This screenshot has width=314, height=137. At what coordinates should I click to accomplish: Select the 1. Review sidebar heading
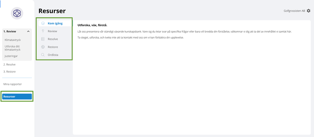[x=10, y=31]
